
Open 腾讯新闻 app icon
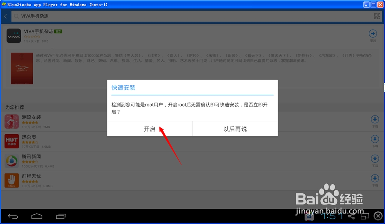tap(12, 161)
